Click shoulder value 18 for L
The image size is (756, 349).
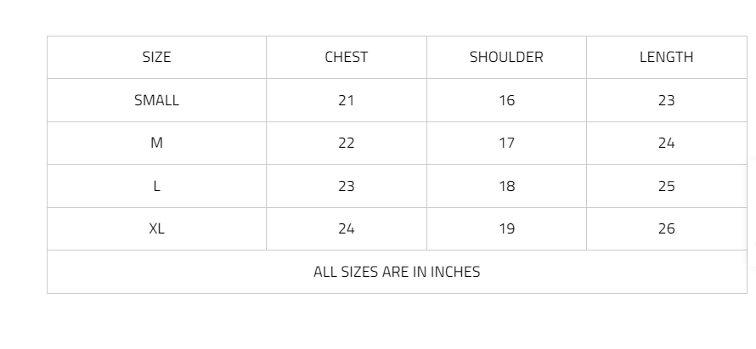coord(507,186)
